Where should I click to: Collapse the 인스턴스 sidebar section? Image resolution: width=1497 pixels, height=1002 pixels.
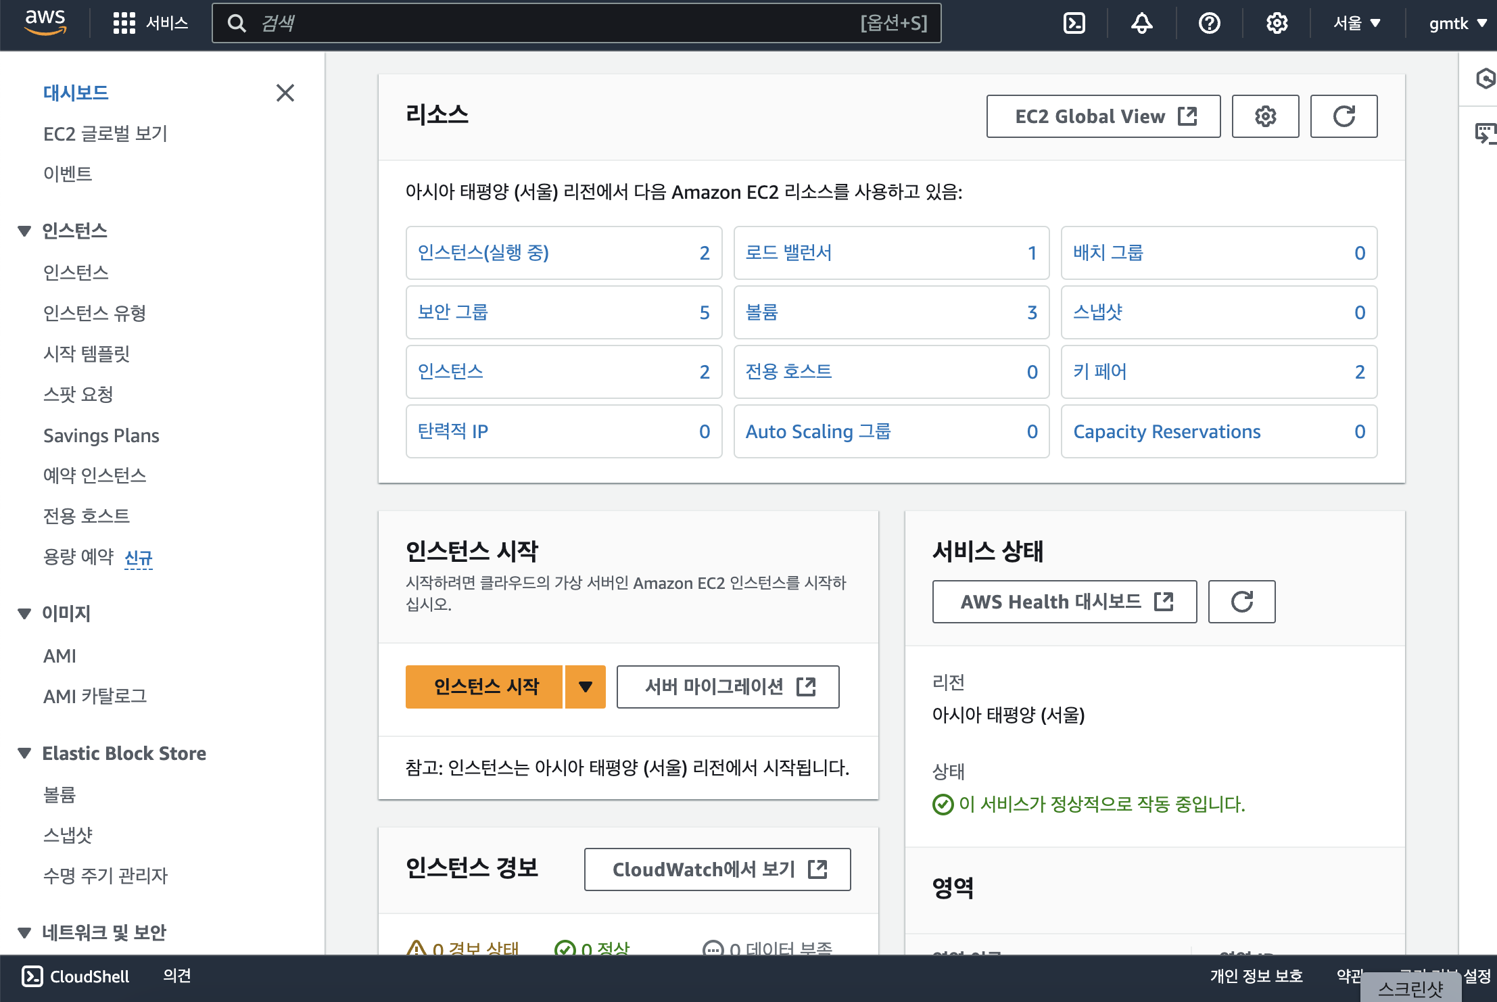24,231
